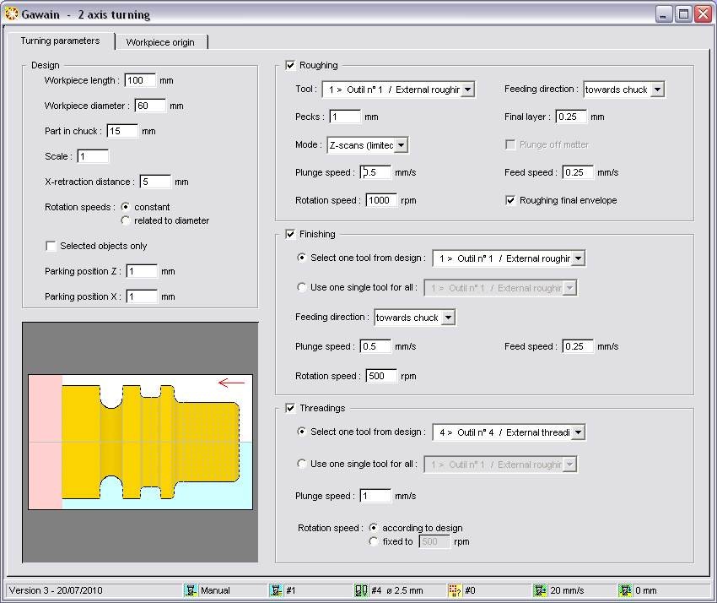
Task: Click the workpiece preview image
Action: (x=140, y=442)
